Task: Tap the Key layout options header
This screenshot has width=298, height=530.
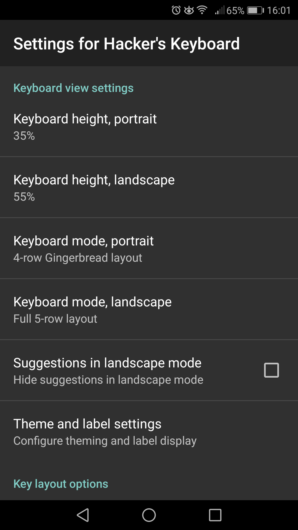Action: [x=61, y=484]
